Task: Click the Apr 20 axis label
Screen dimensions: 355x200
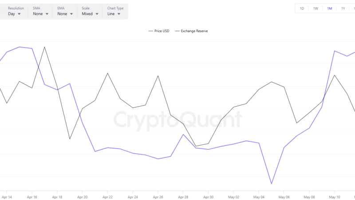Action: pyautogui.click(x=82, y=197)
